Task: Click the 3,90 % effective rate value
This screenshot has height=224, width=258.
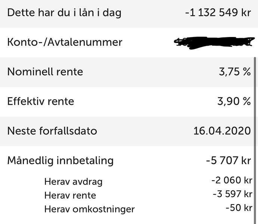Action: pyautogui.click(x=234, y=101)
